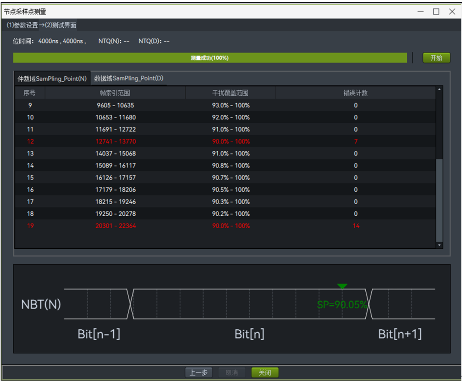Click coverage value 90.3% - 100%

(x=231, y=202)
